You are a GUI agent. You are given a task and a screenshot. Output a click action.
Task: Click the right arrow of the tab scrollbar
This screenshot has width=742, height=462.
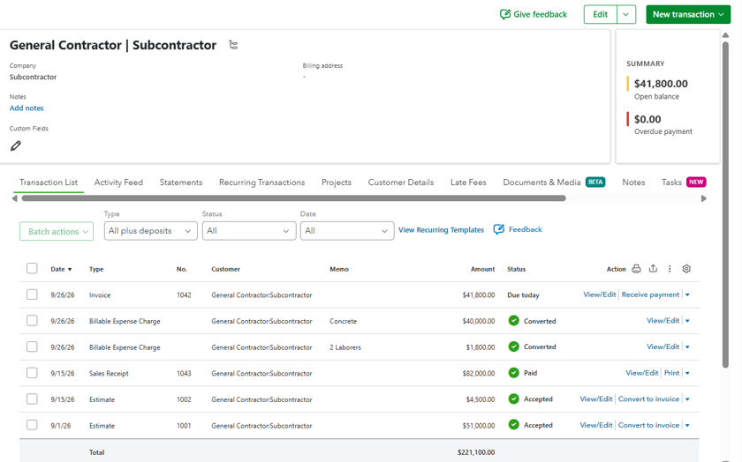point(704,198)
